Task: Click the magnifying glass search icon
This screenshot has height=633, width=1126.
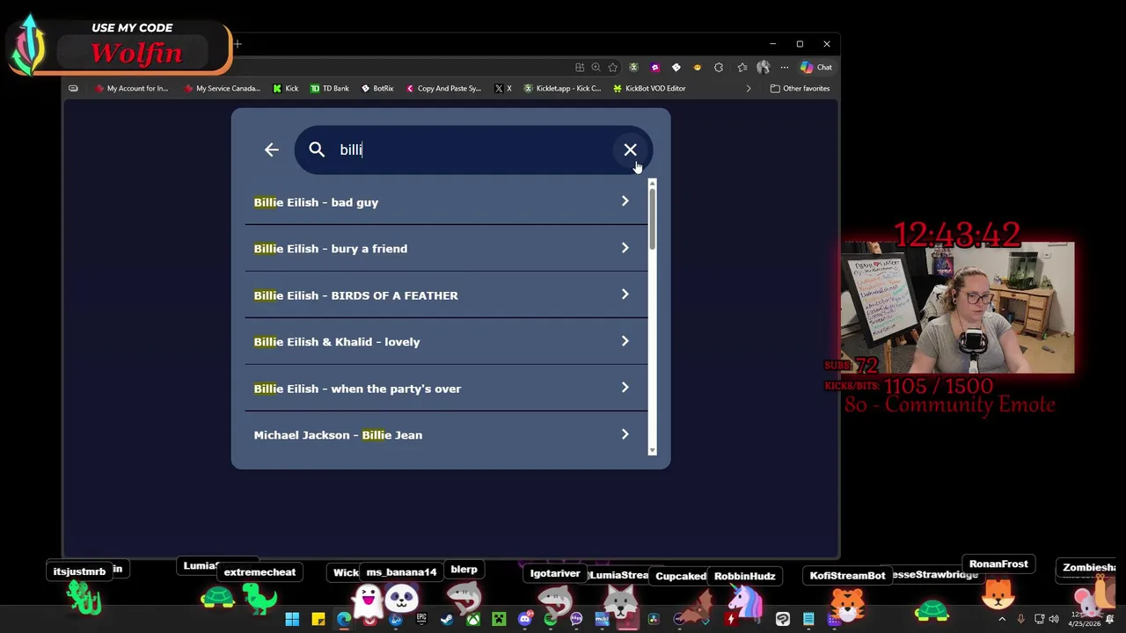Action: [x=317, y=149]
